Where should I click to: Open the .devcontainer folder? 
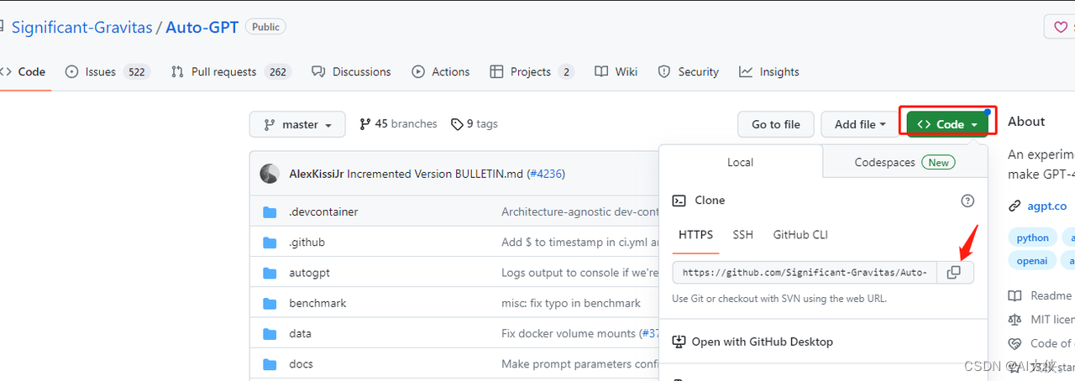point(323,211)
